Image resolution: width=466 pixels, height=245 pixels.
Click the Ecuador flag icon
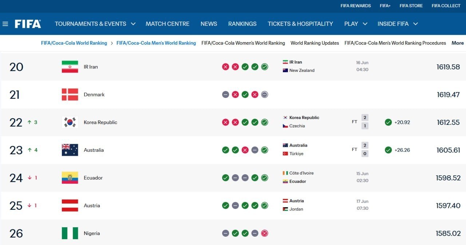70,178
